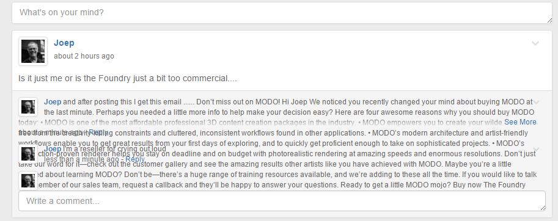Grab resize handle of comment text box
Image resolution: width=558 pixels, height=221 pixels.
click(543, 209)
